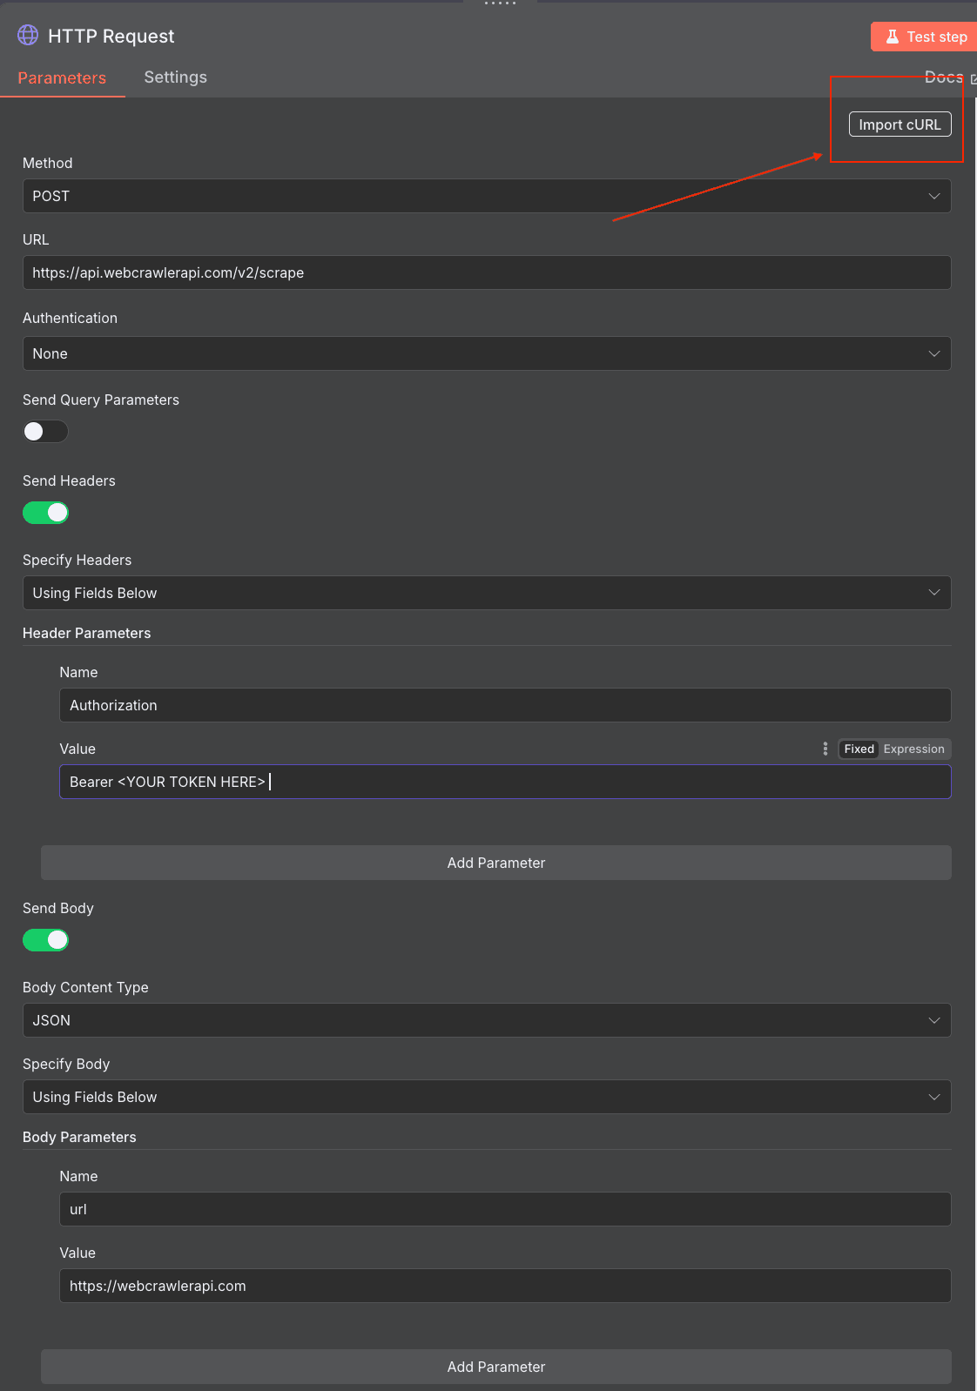Click the Authorization header name field
The image size is (977, 1391).
point(505,705)
